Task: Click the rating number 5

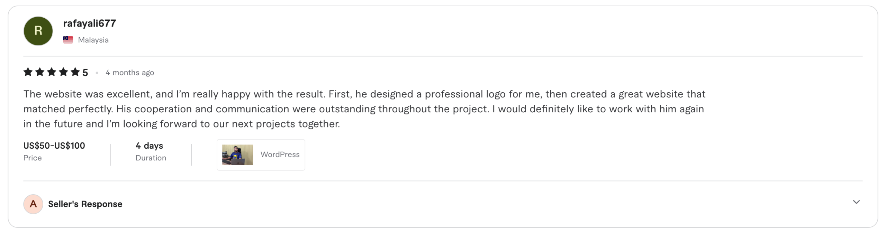Action: pyautogui.click(x=85, y=73)
